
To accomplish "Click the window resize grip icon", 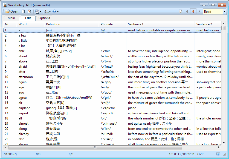I will pyautogui.click(x=225, y=155).
